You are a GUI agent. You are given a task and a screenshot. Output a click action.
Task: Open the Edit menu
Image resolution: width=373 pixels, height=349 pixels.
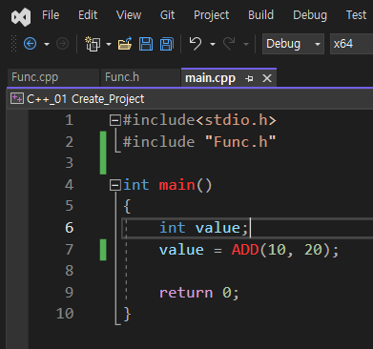(88, 15)
